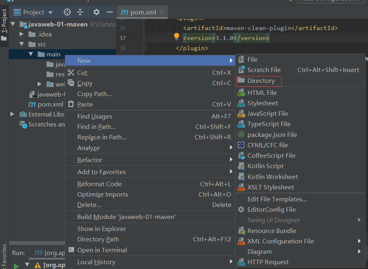Click fold marker on line 38
The height and width of the screenshot is (269, 368).
coord(144,48)
